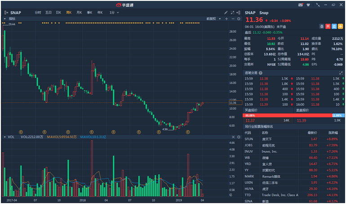Open UXIN 优信二手车 stock row
Viewport: 346px width, 204px height.
point(293,182)
